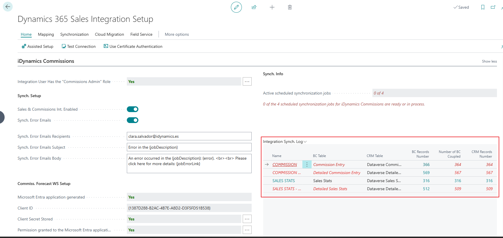Click the BC Records Number column header
The image size is (503, 238).
(x=420, y=154)
